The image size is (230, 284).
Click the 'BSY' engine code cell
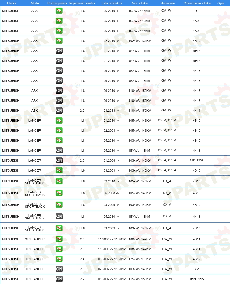tap(196, 269)
